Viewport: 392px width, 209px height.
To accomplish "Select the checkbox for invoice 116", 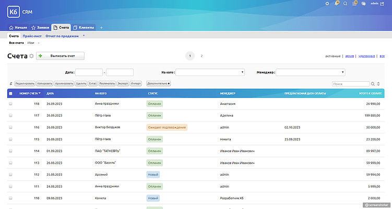I will [x=10, y=127].
